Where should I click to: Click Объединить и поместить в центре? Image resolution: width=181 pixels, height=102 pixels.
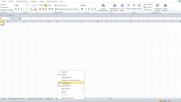pos(66,9)
